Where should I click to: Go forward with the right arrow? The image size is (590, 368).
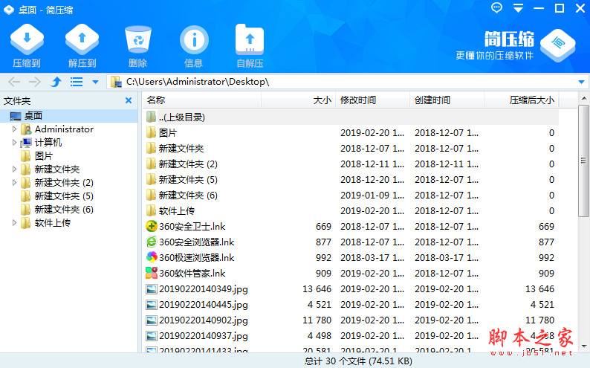click(x=35, y=82)
